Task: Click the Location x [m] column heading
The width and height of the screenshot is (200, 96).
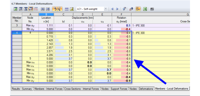Action: click(x=46, y=20)
